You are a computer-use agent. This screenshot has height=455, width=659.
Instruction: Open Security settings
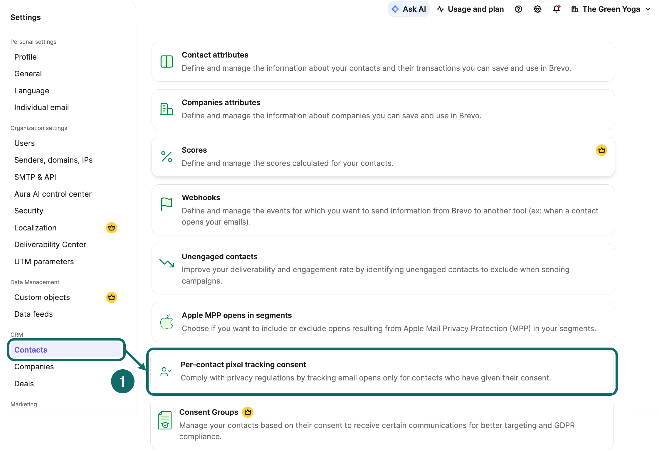[29, 211]
